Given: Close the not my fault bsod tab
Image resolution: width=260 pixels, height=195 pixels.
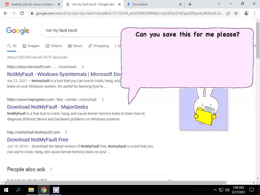Looking at the screenshot, I should [120, 5].
